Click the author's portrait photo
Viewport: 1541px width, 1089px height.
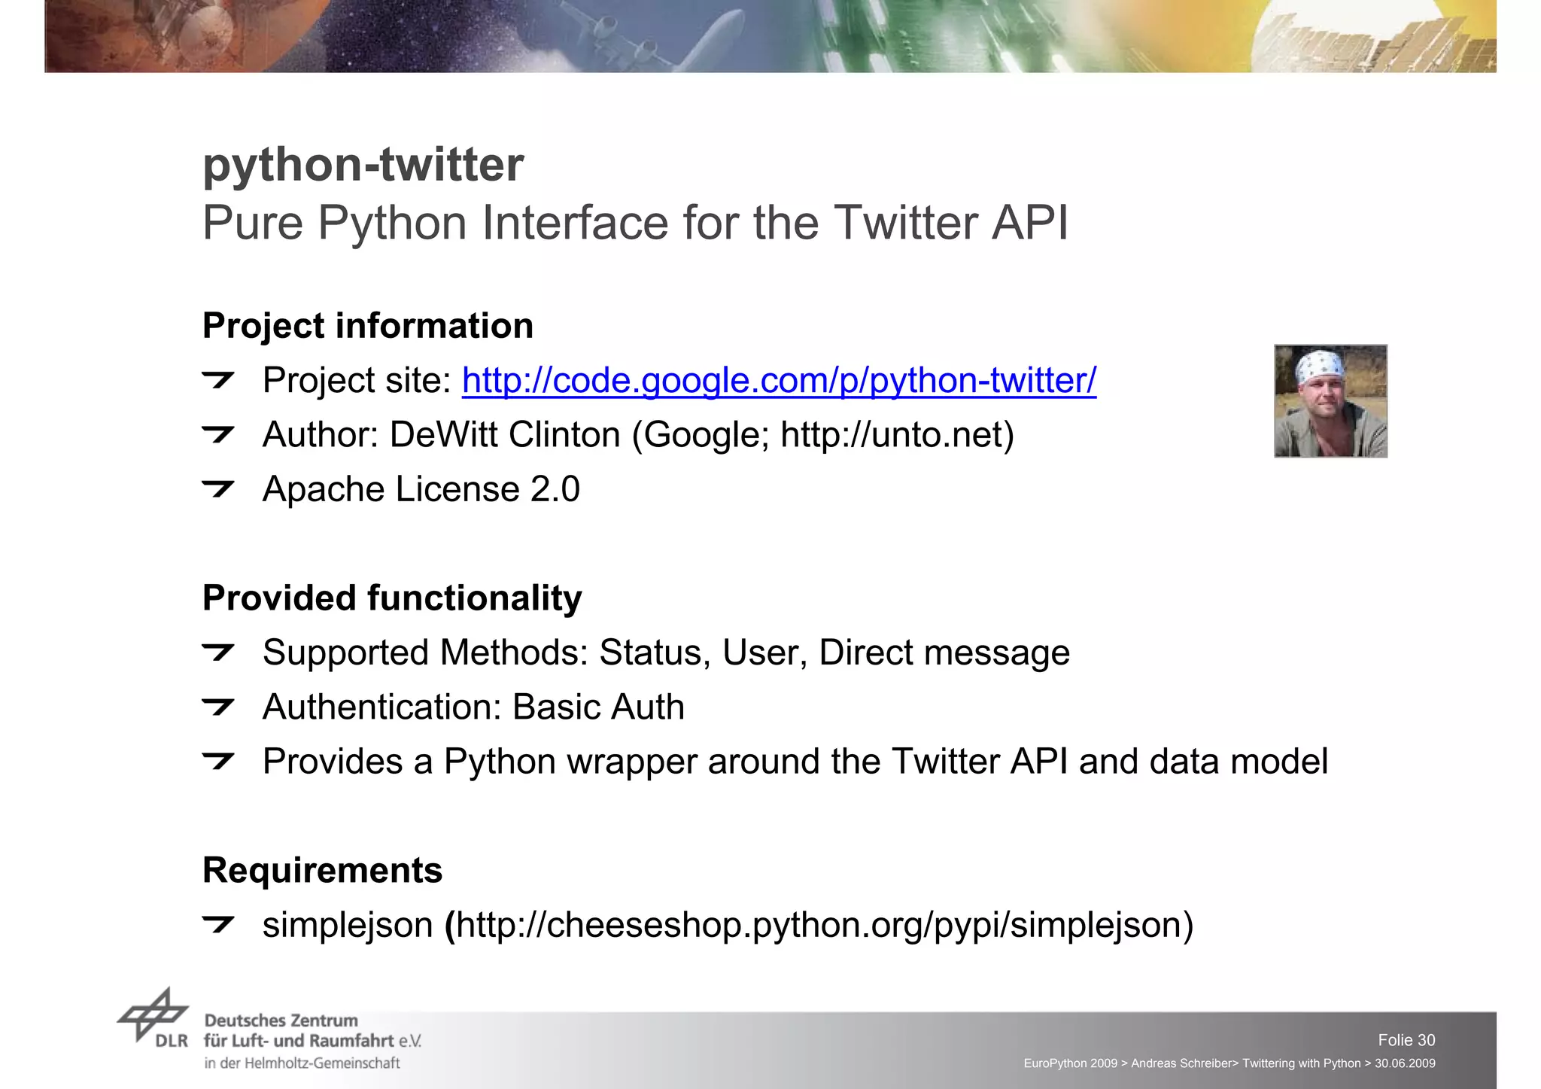(1330, 401)
